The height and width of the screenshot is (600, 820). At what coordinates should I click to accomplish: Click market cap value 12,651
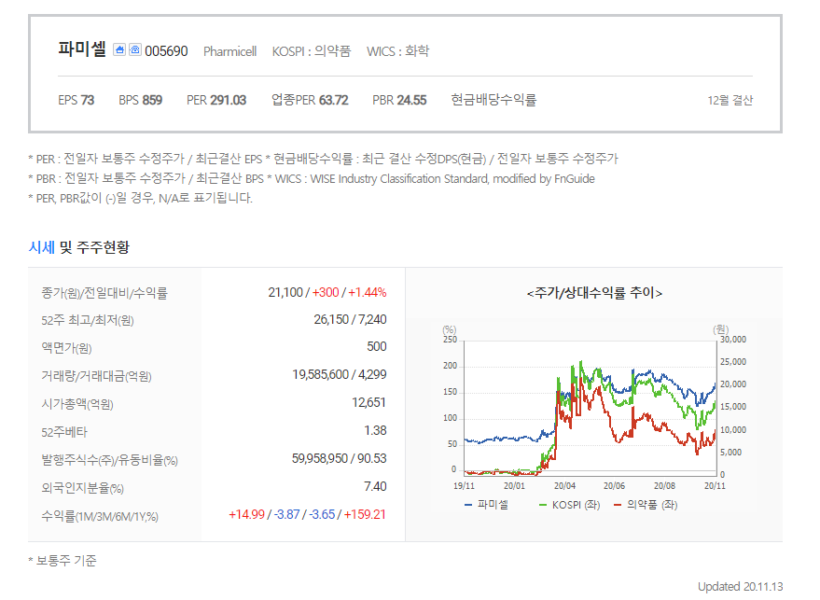pyautogui.click(x=368, y=403)
